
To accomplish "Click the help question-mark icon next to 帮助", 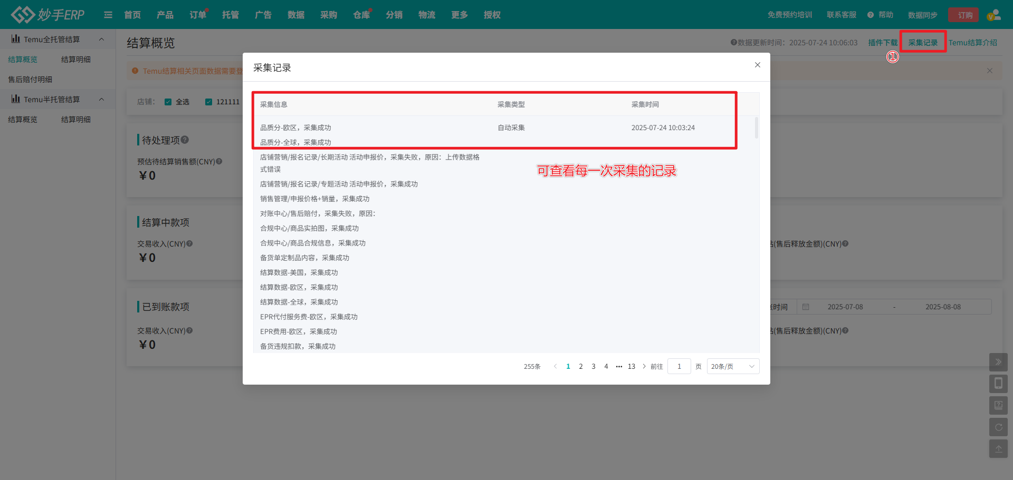I will [871, 15].
